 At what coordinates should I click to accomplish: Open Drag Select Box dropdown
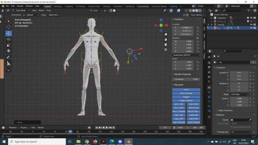coord(54,15)
